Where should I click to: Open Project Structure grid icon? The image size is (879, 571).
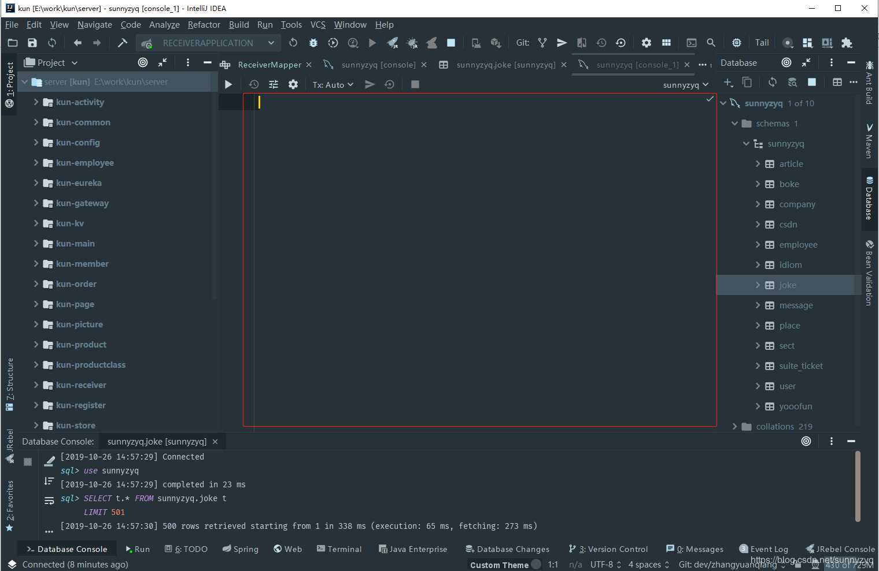tap(666, 43)
